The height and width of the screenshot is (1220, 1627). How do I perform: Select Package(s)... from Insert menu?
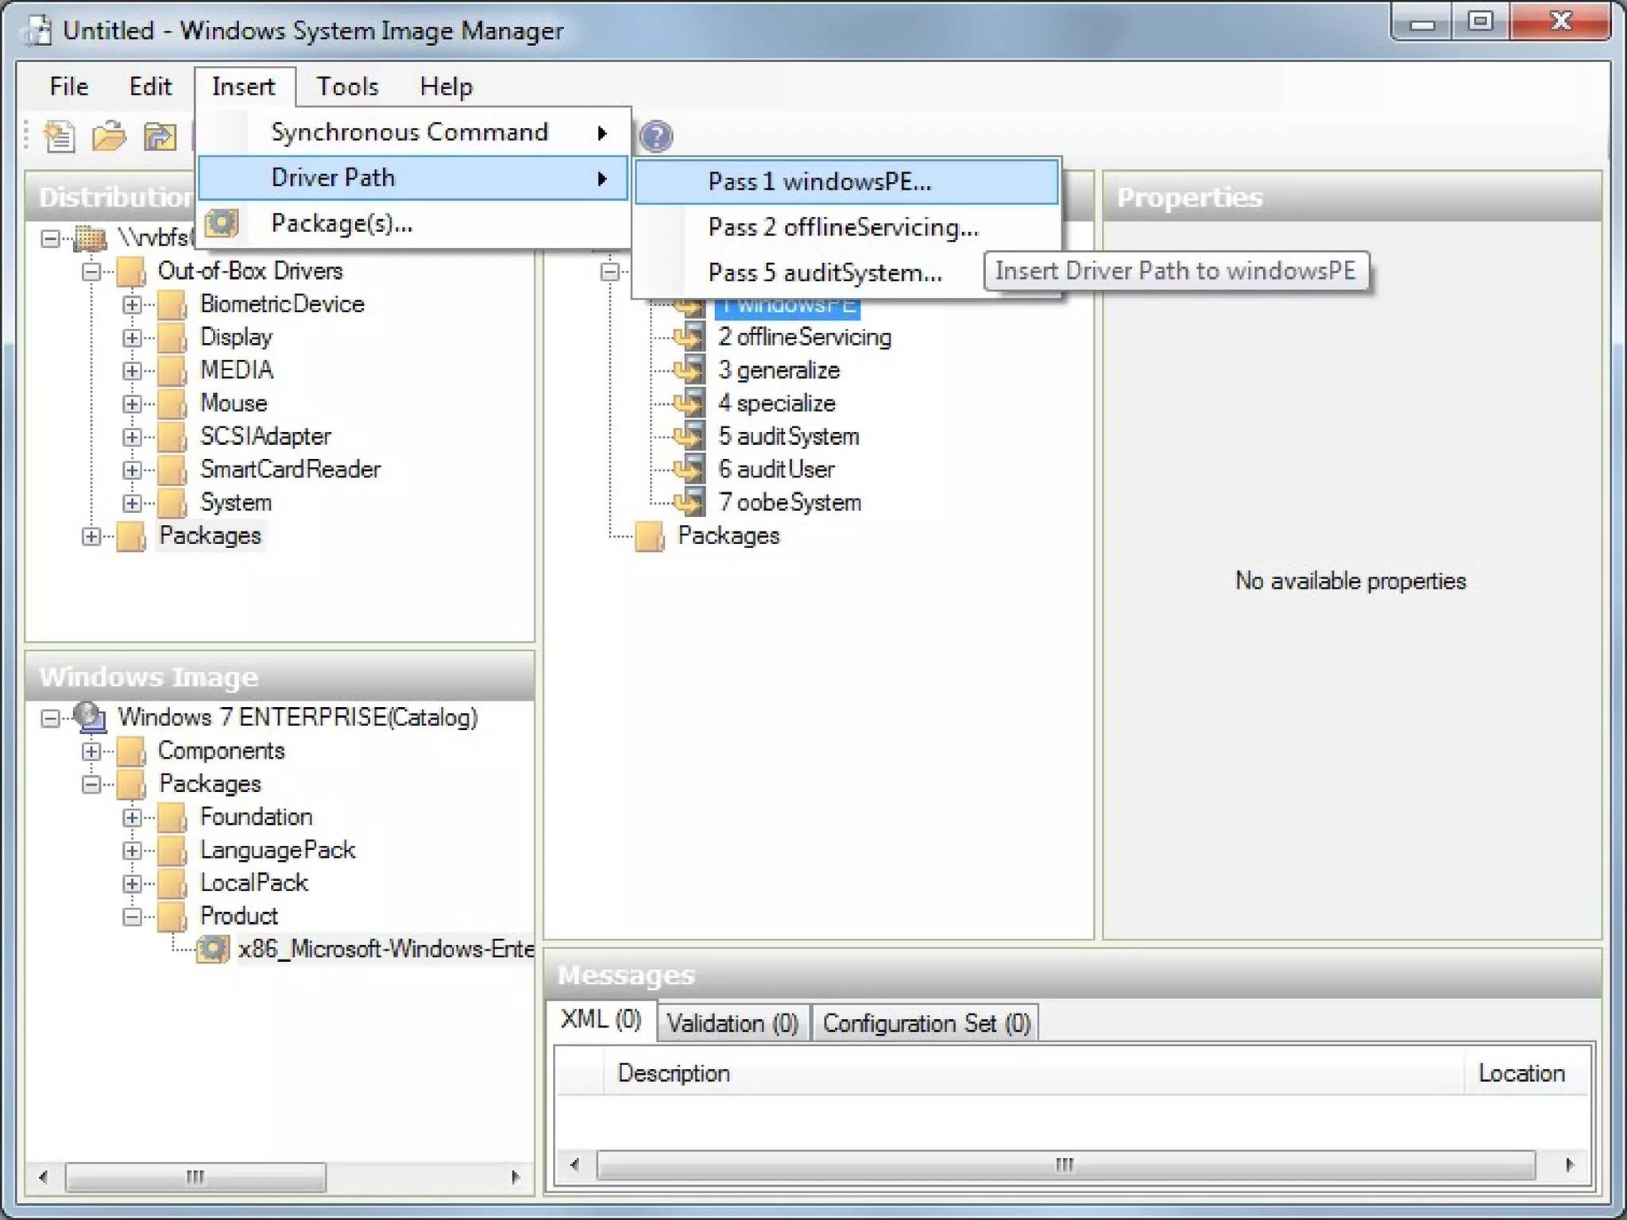(x=342, y=223)
